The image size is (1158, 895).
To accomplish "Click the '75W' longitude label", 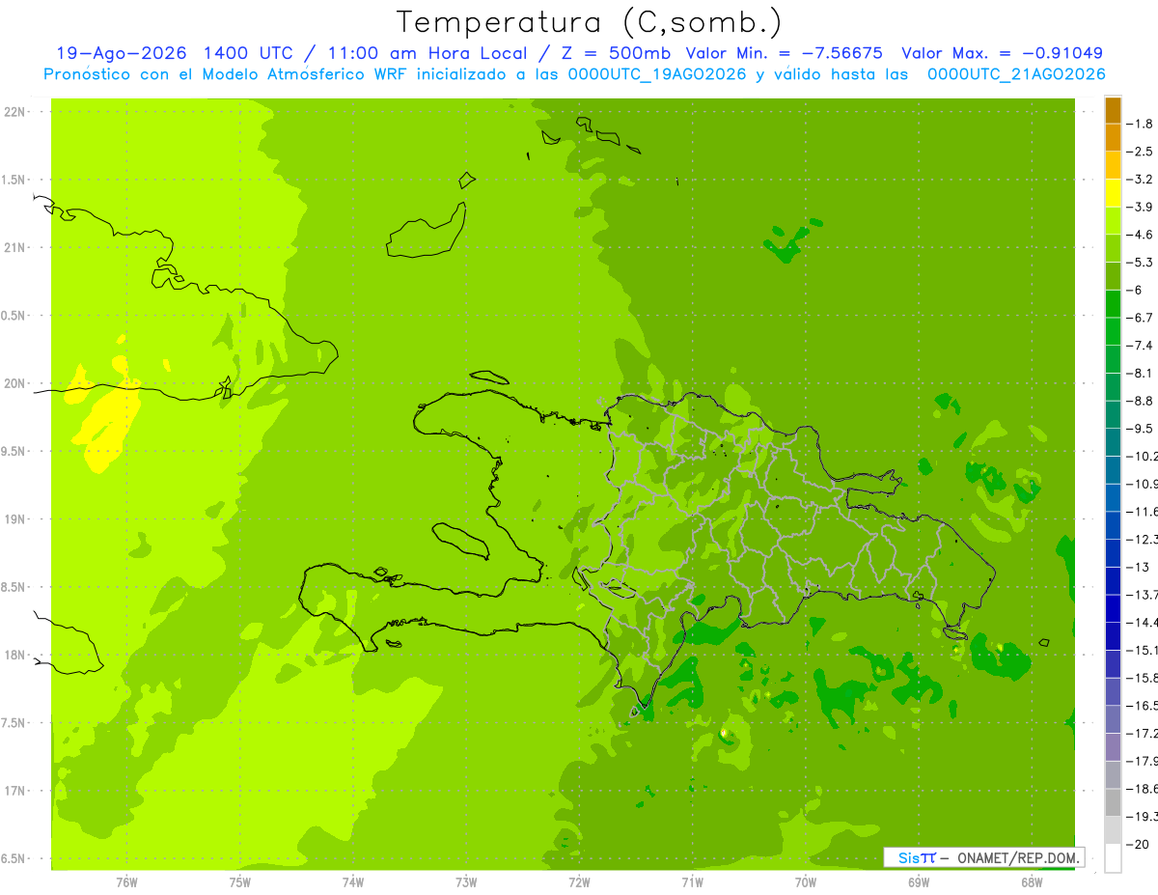I will (x=240, y=882).
